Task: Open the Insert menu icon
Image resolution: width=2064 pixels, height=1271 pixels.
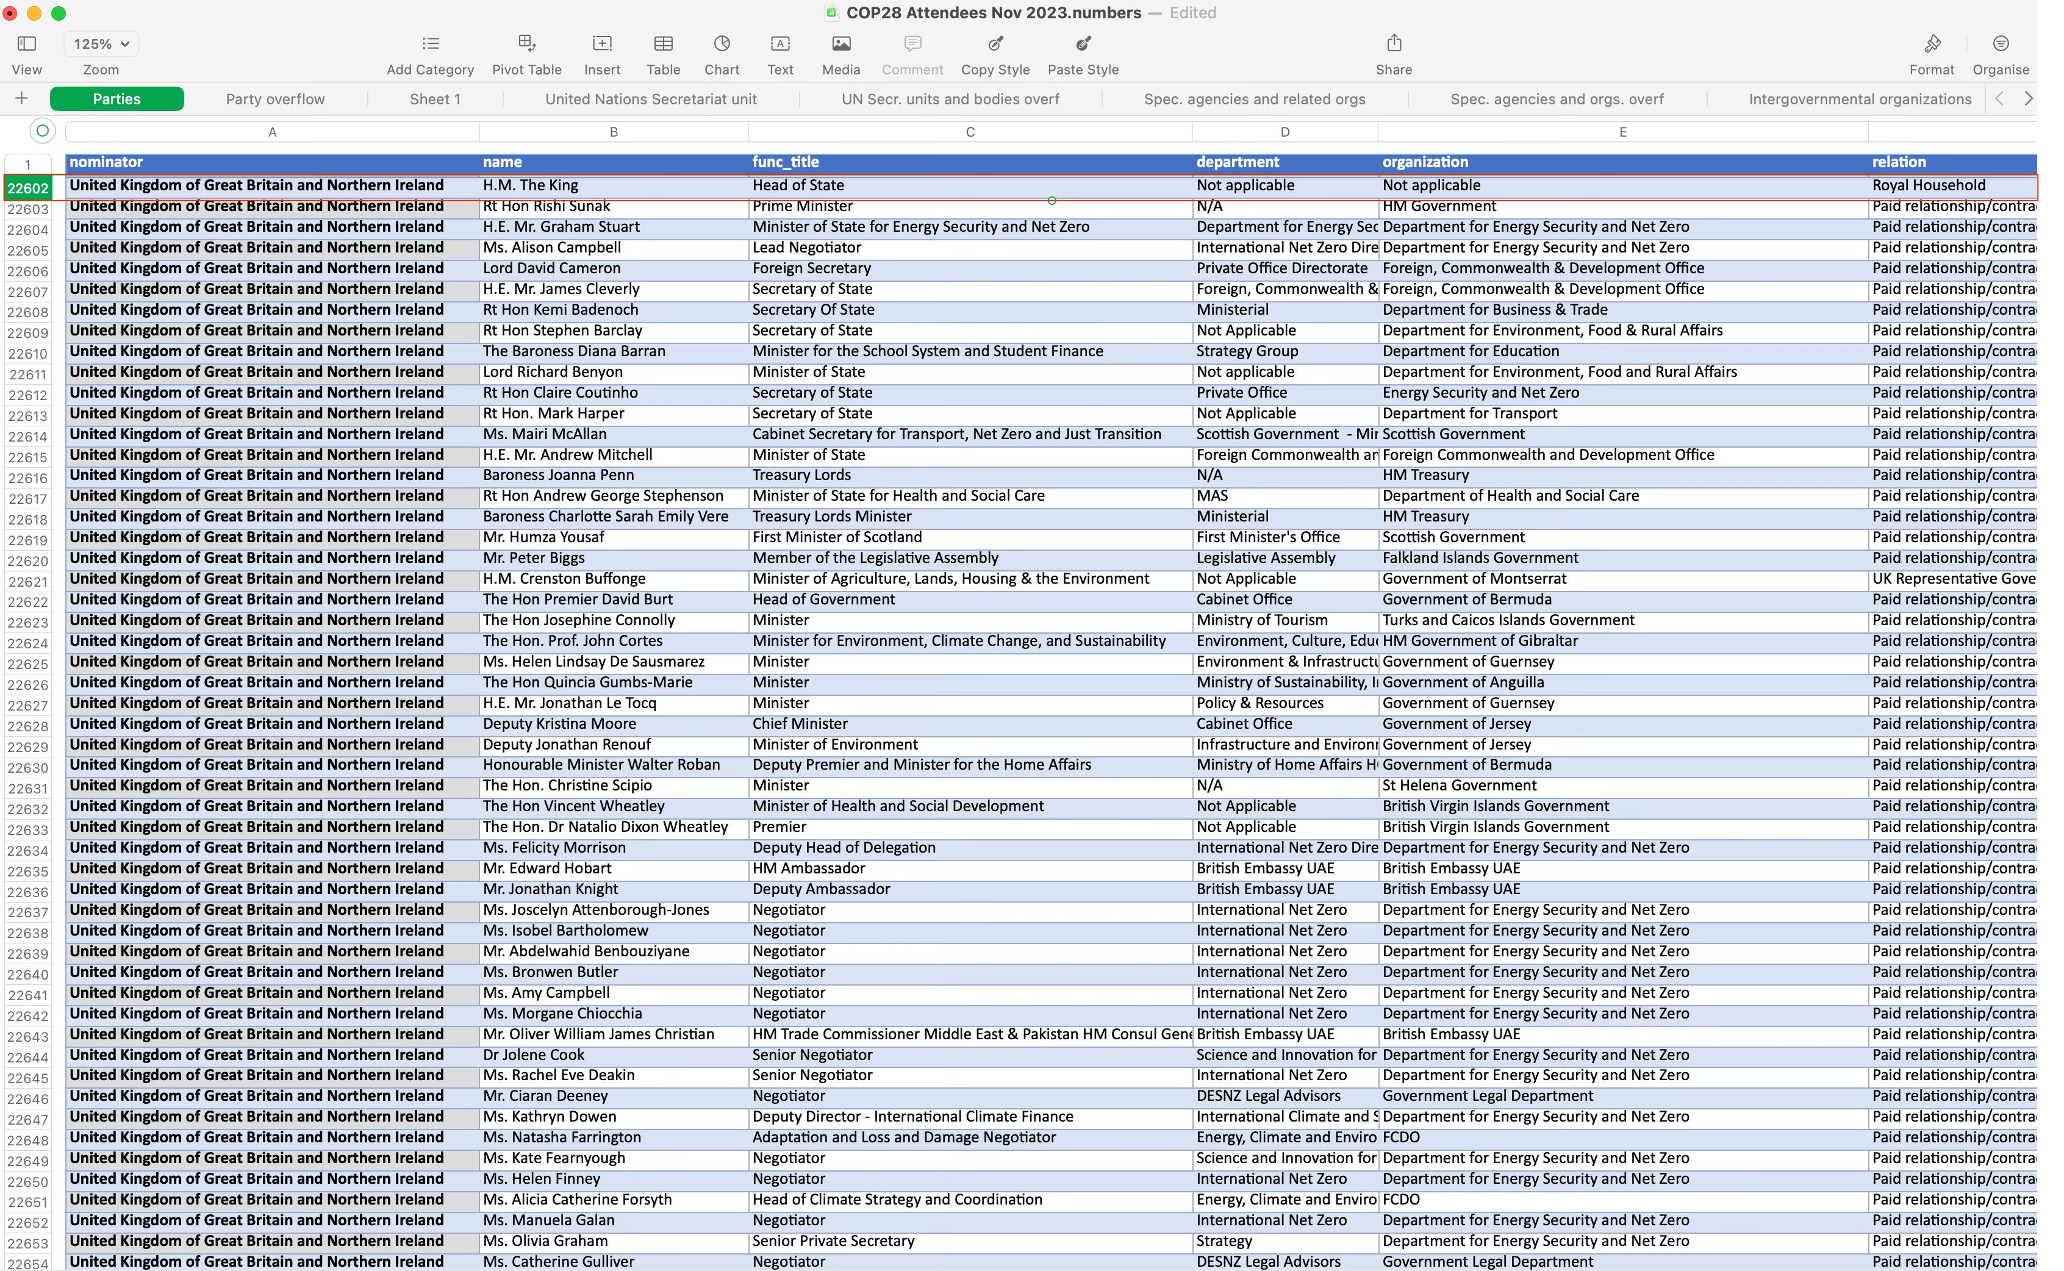Action: 602,44
